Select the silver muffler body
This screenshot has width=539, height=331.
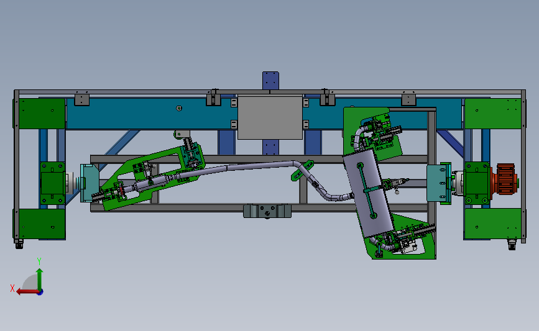coord(369,193)
